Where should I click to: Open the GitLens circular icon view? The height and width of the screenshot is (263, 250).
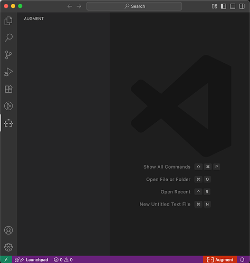coord(8,106)
